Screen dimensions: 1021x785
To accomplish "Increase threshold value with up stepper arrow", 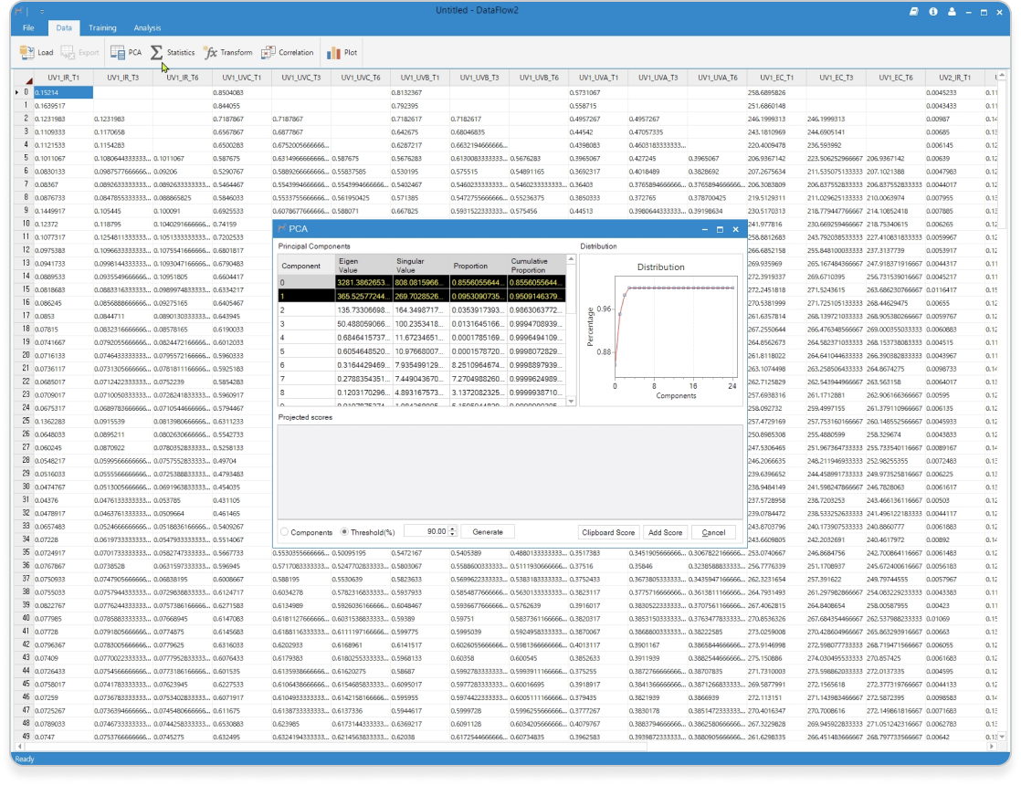I will coord(453,529).
